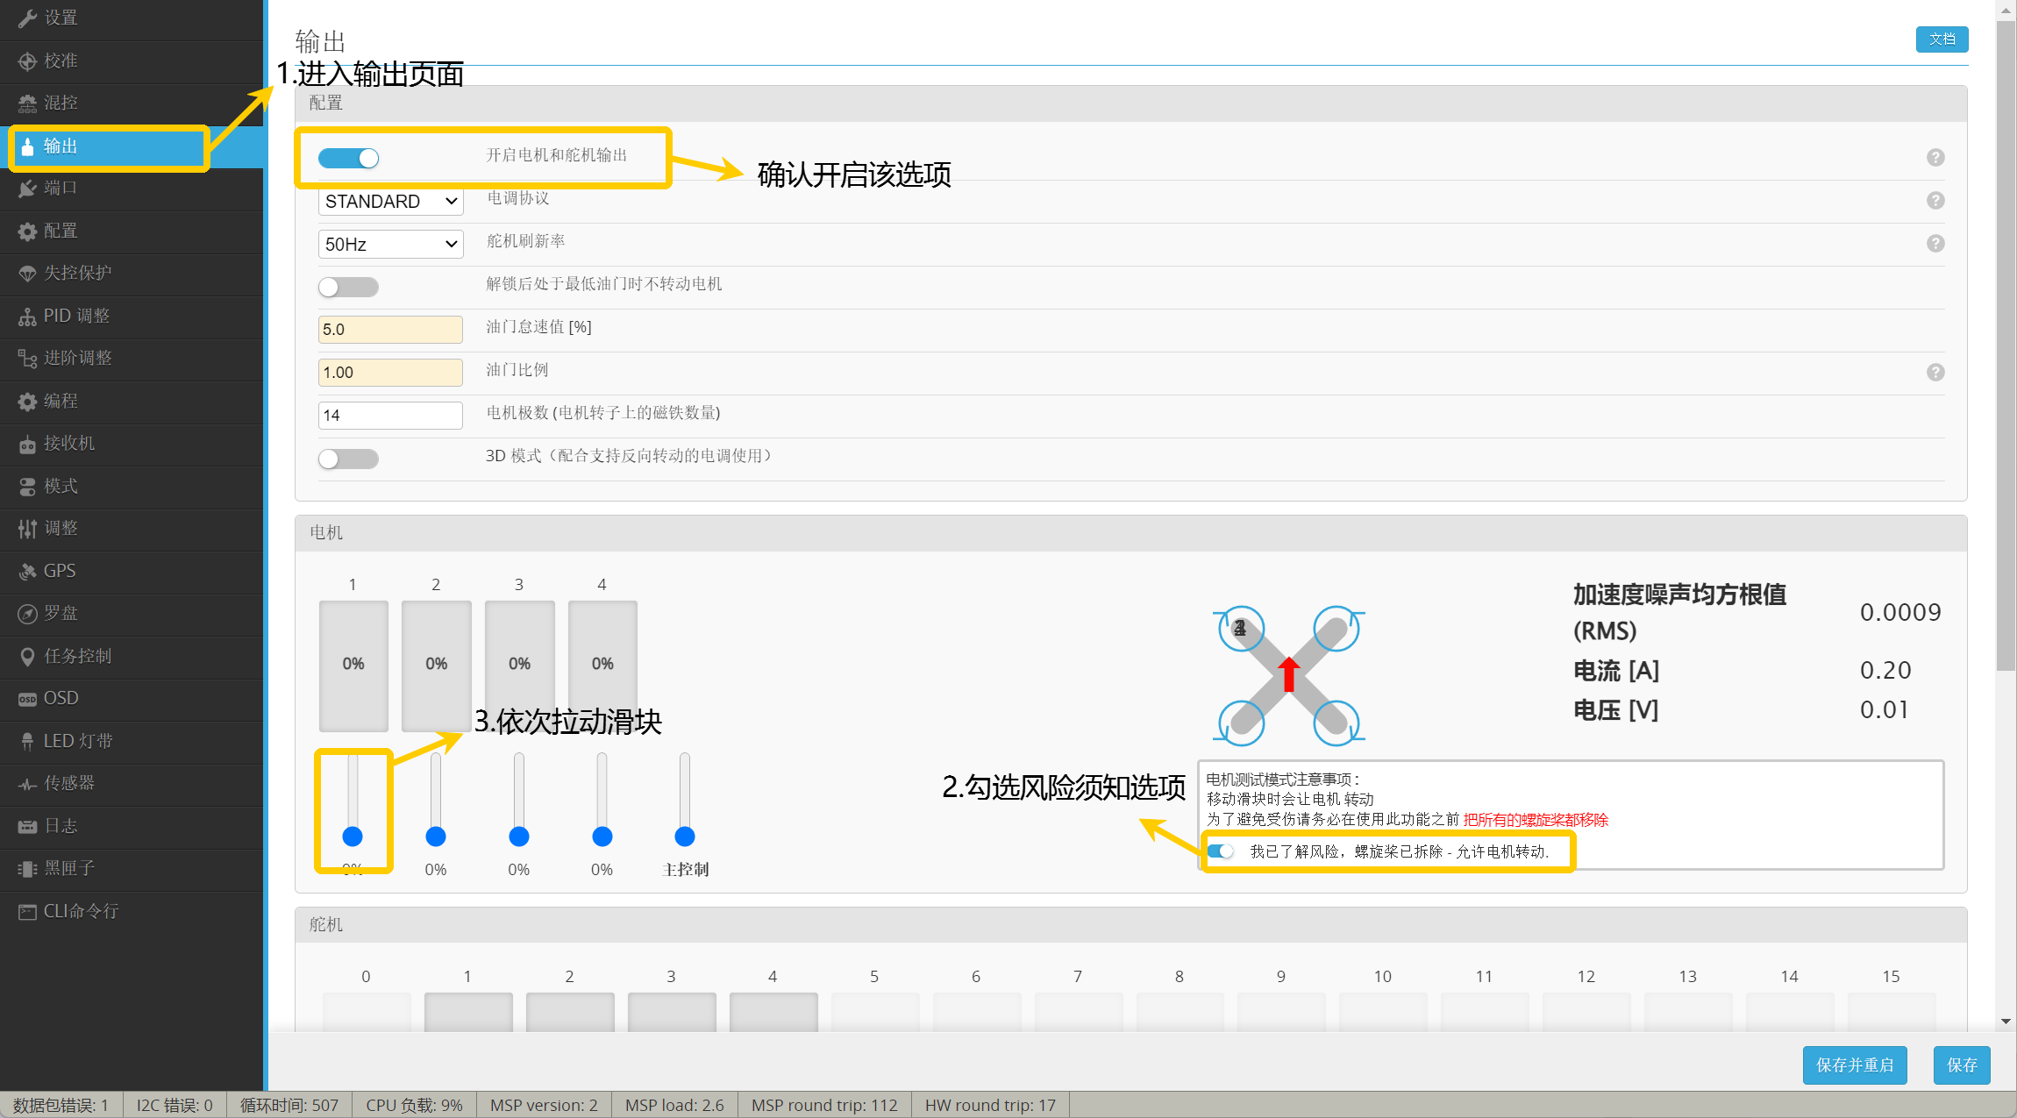This screenshot has height=1118, width=2017.
Task: Toggle 我已了解风险 motor safety switch
Action: pos(1221,851)
